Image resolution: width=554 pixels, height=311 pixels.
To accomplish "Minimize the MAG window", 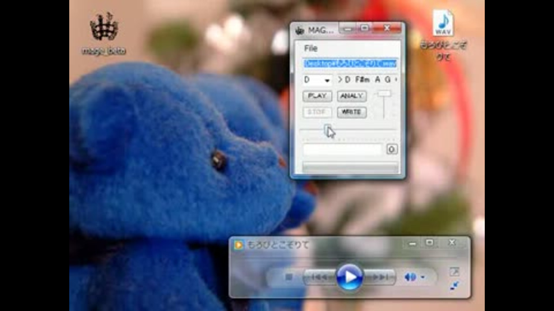I will (x=347, y=29).
